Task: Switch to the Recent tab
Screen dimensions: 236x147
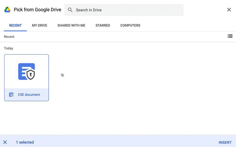Action: pos(15,25)
